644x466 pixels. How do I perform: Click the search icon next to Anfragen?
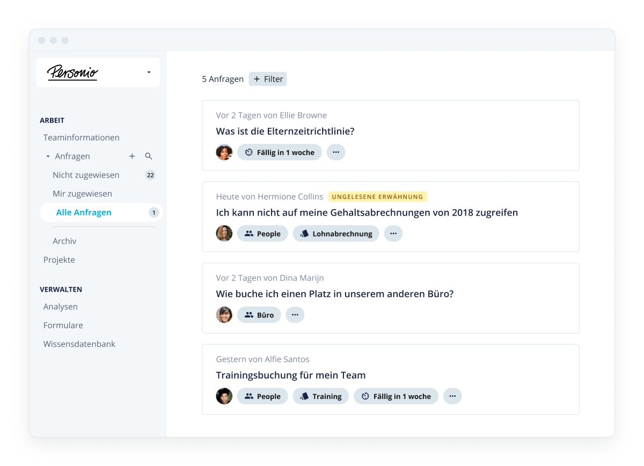(x=149, y=156)
